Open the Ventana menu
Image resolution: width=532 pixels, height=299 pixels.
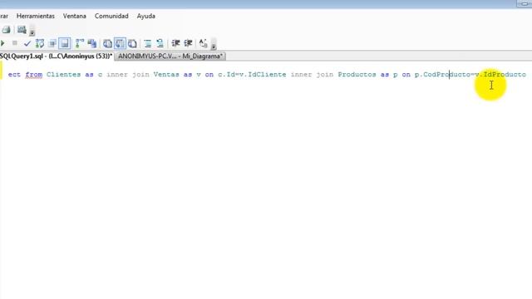click(74, 16)
